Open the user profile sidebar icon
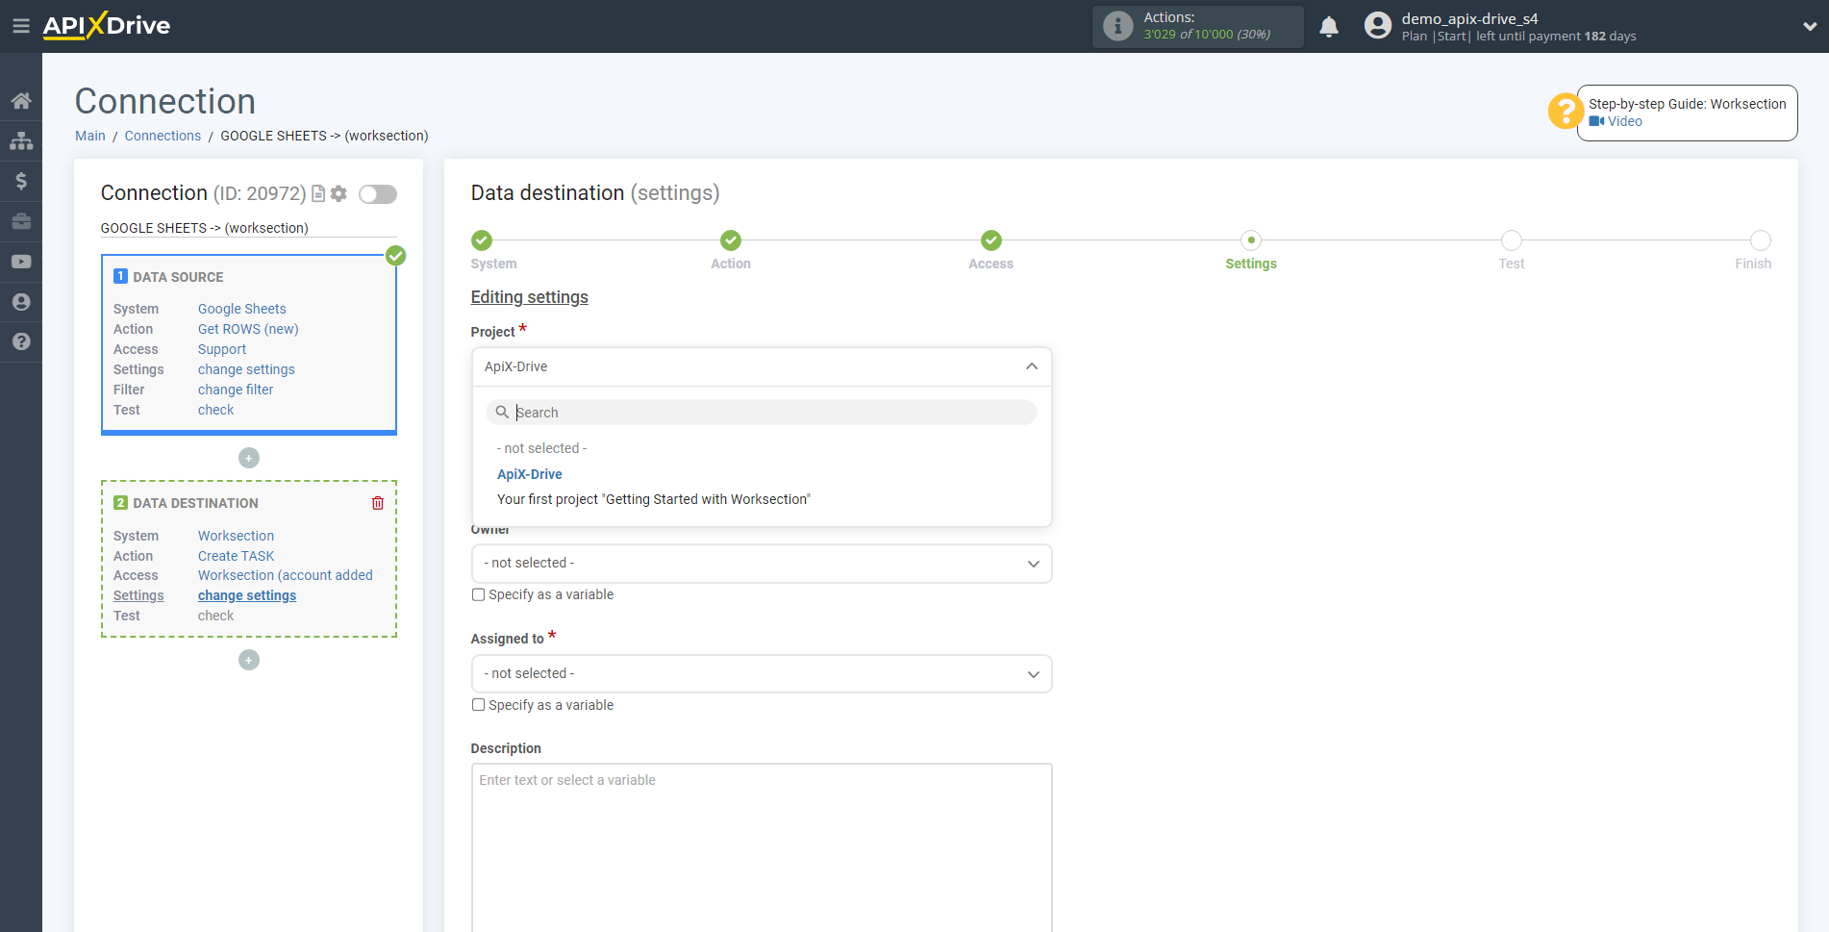 [x=21, y=302]
